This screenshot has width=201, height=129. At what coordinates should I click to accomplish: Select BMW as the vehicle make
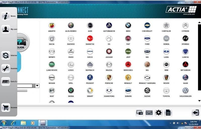click(x=128, y=25)
